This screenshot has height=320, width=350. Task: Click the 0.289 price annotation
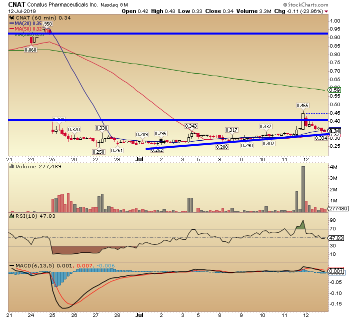[142, 134]
